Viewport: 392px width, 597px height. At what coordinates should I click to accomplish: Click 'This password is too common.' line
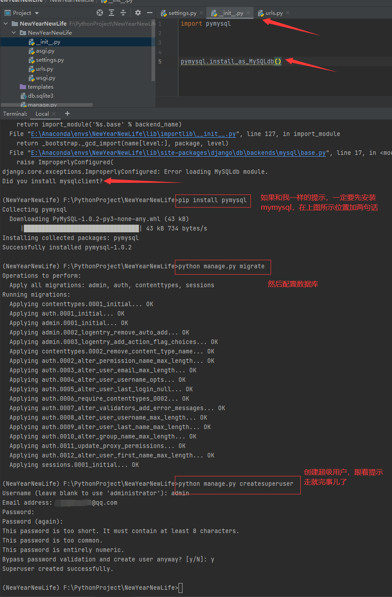pos(53,540)
